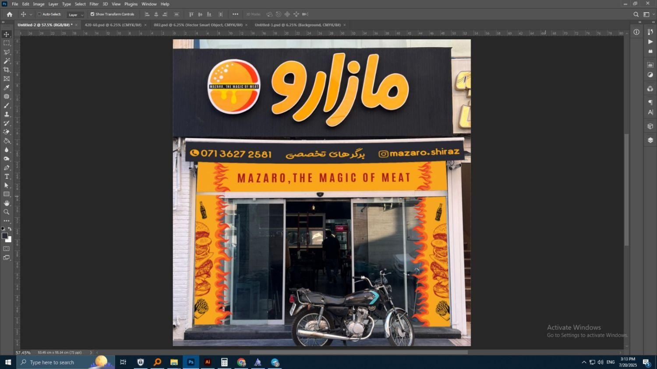Open more align and distribute options
657x369 pixels.
point(235,14)
